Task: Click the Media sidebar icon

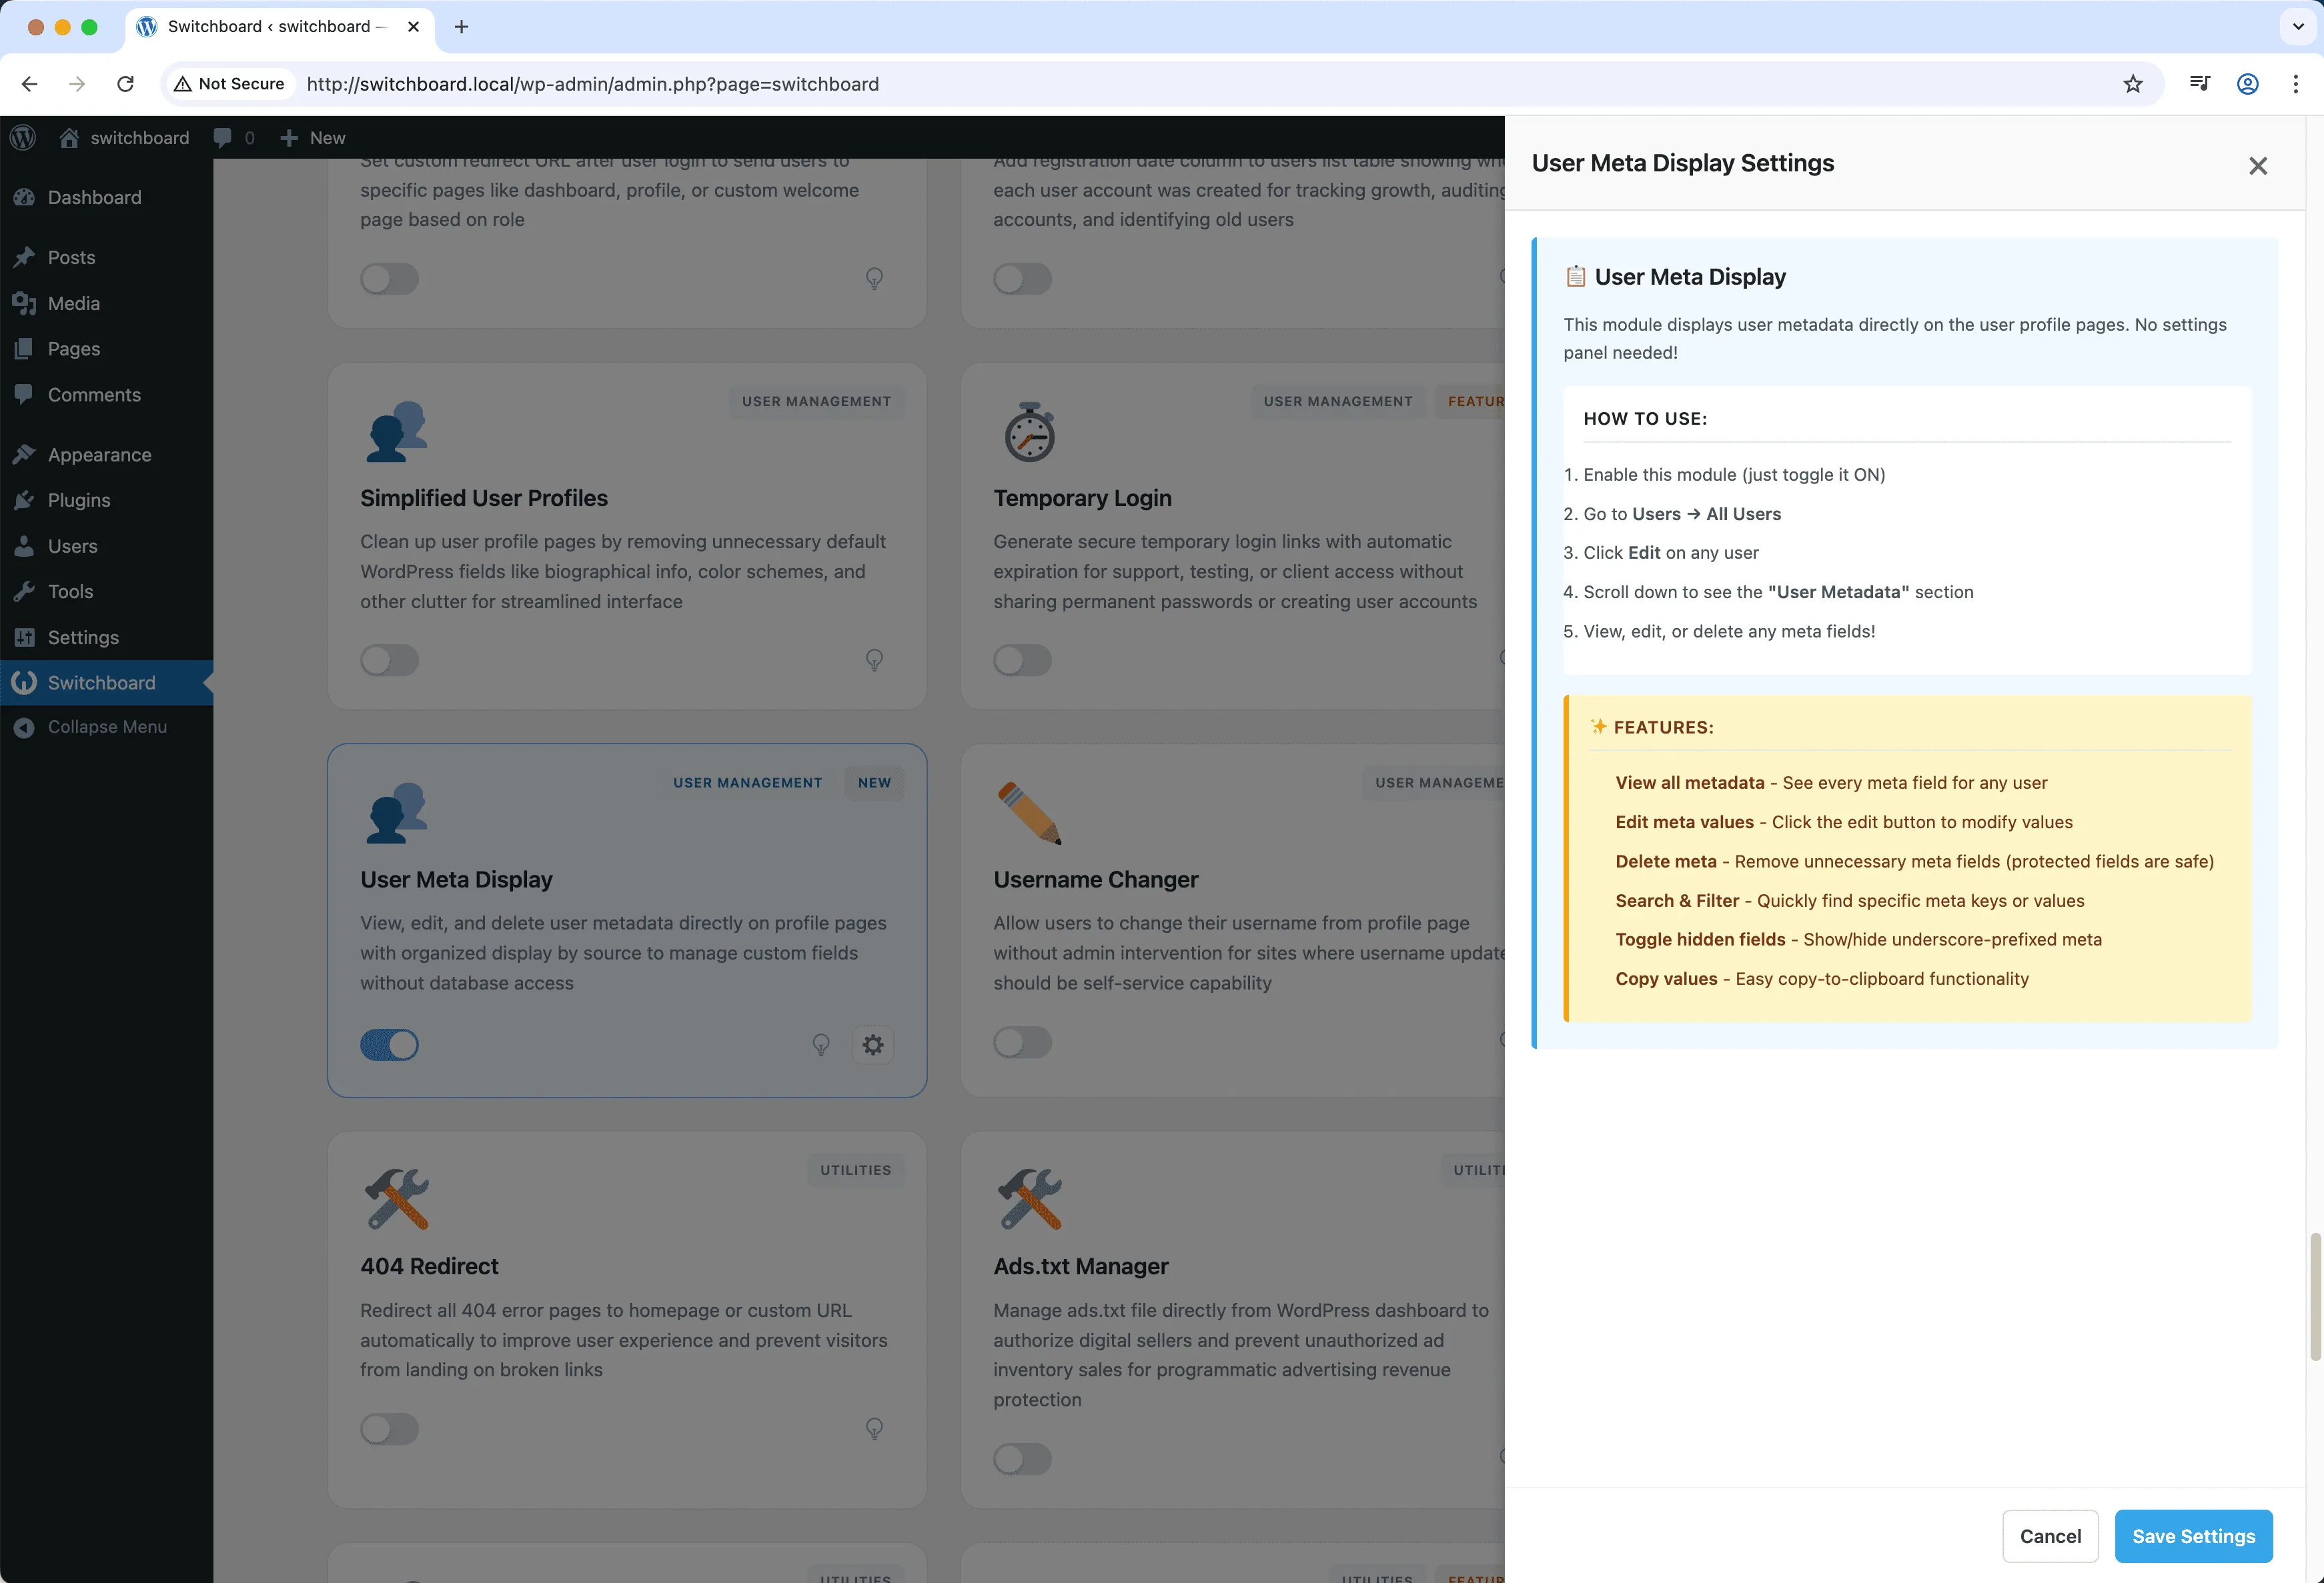Action: tap(74, 303)
